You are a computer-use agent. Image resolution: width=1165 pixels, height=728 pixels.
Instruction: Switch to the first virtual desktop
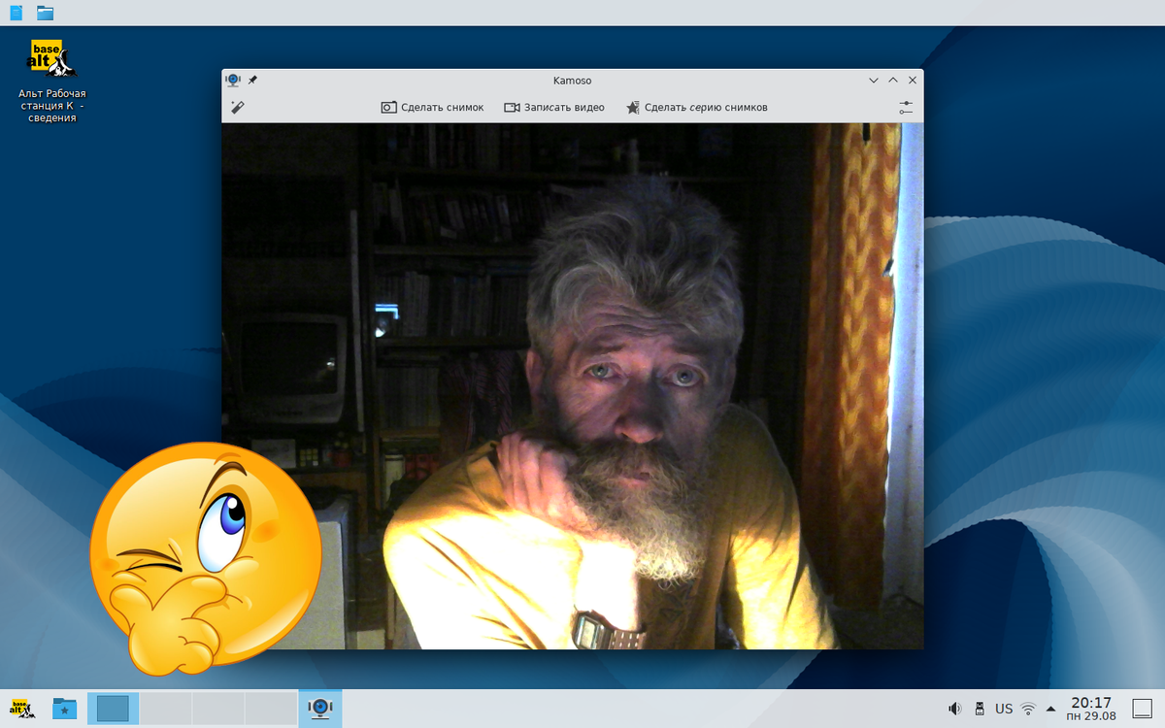114,709
